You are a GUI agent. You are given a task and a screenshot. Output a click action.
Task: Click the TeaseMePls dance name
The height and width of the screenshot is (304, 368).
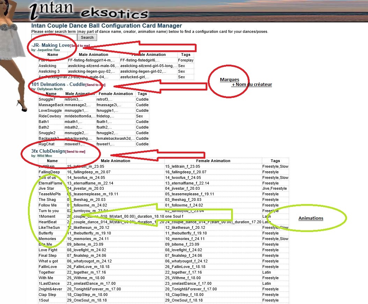[50, 194]
